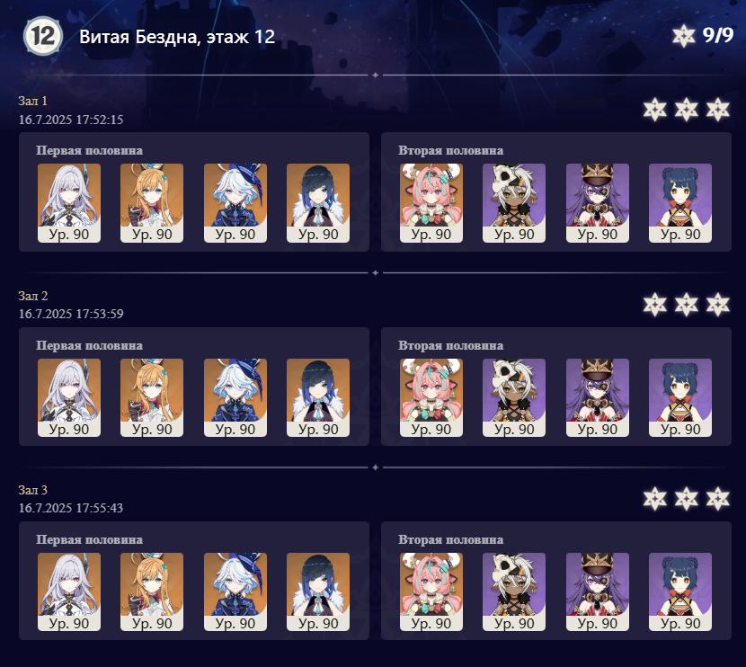Click blue-hat character in Зал 1 first half

tap(235, 203)
